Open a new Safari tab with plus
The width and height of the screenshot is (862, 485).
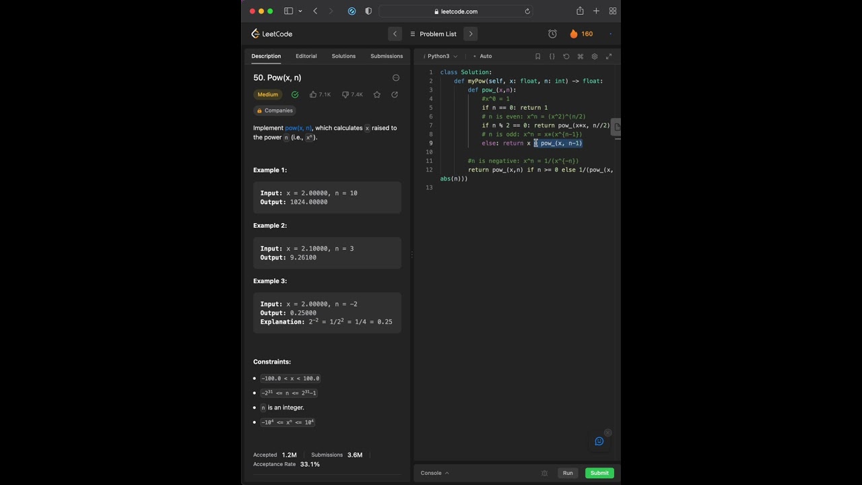[596, 11]
